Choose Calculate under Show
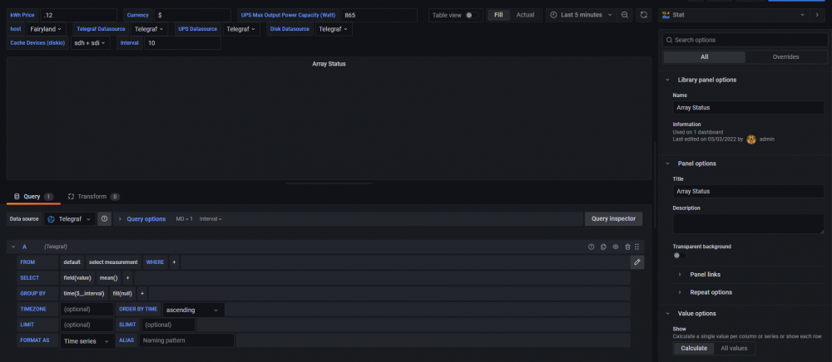This screenshot has width=832, height=362. click(694, 348)
